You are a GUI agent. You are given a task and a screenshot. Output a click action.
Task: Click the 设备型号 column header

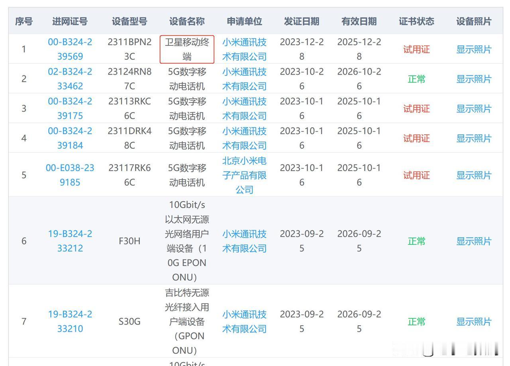coord(129,21)
